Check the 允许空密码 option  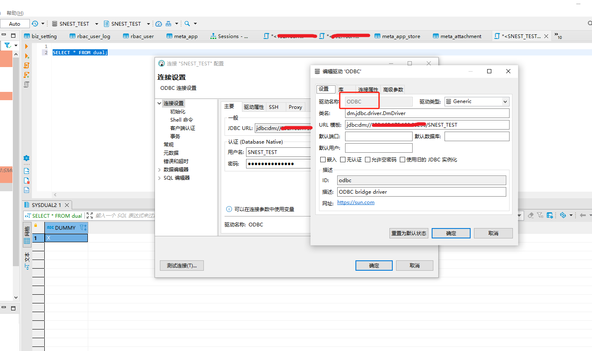pos(367,160)
